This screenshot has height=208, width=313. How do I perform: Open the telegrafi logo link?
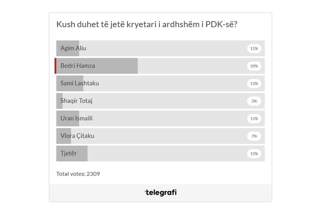[160, 193]
